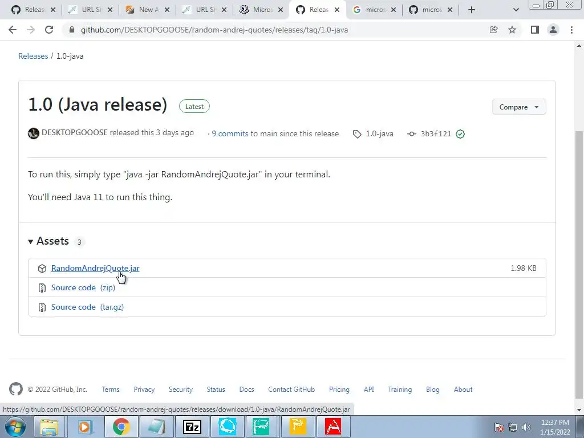The height and width of the screenshot is (438, 584).
Task: Open the Pricing footer link
Action: click(339, 389)
